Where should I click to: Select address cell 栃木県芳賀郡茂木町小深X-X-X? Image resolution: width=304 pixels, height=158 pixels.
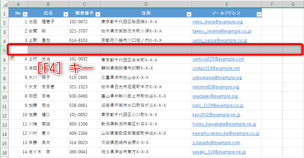coord(146,31)
